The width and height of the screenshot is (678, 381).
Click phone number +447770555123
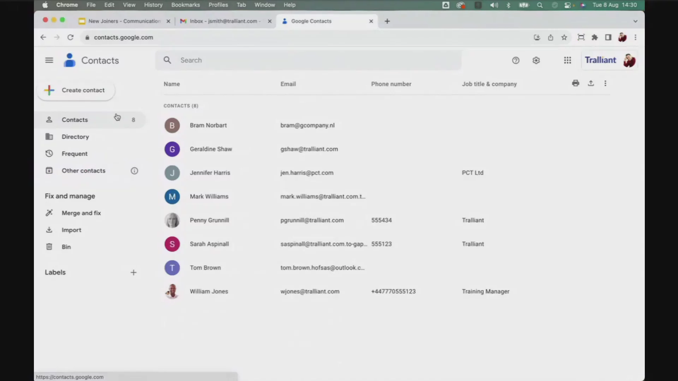(393, 291)
